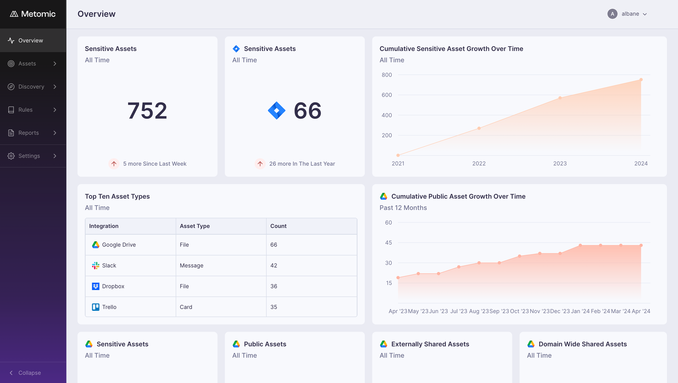The image size is (678, 383).
Task: Click the 2024 data point on growth chart
Action: [641, 80]
